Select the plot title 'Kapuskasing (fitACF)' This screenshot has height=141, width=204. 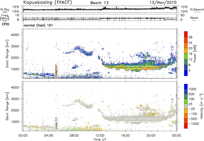(47, 2)
